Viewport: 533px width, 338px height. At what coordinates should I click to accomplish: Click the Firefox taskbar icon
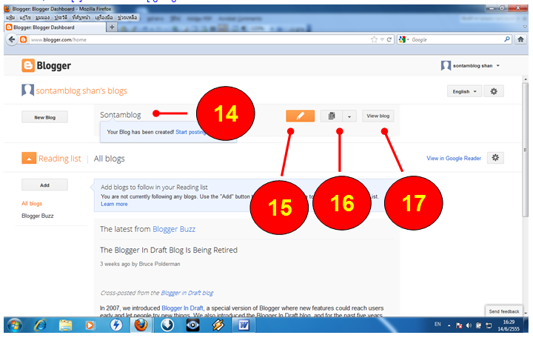[141, 325]
